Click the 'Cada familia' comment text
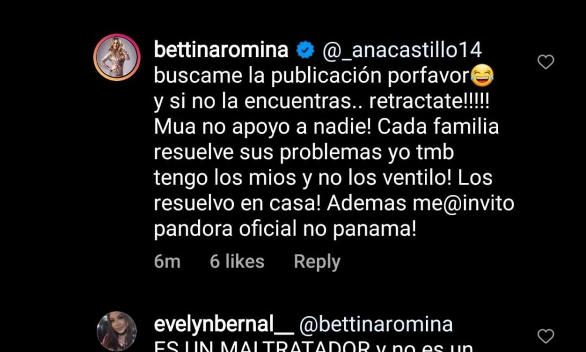Image resolution: width=586 pixels, height=352 pixels. (438, 127)
